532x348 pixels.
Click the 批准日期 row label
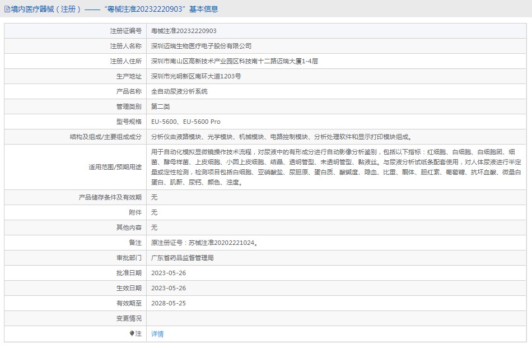[129, 273]
